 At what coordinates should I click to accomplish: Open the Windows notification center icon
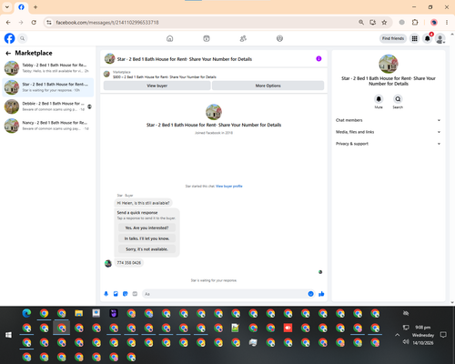coord(443,335)
